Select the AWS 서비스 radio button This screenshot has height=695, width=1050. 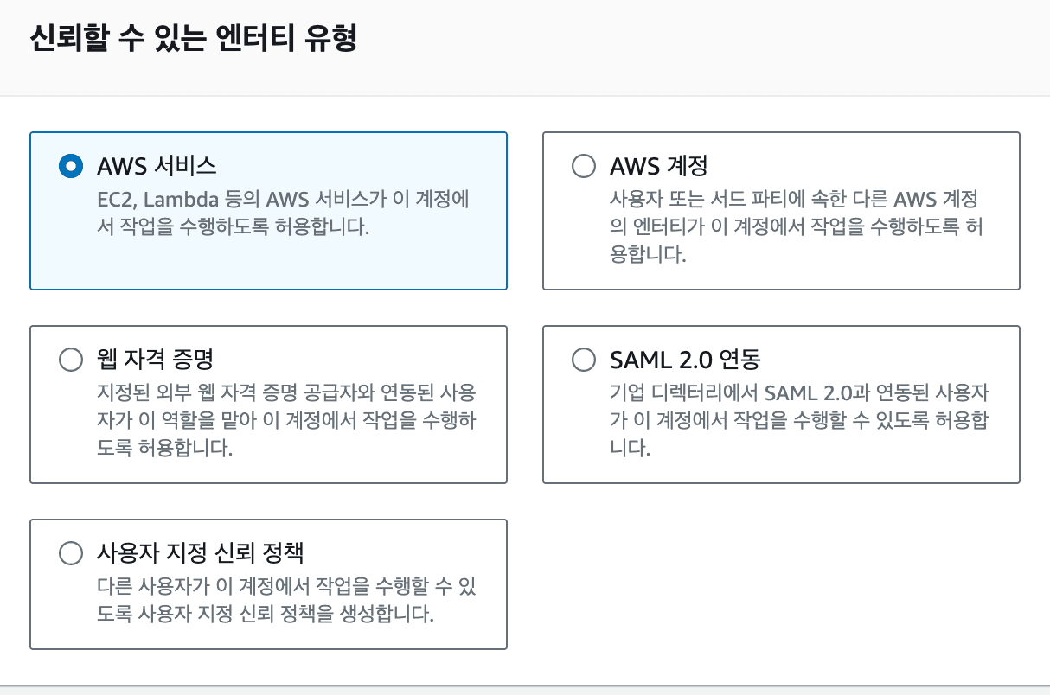70,166
